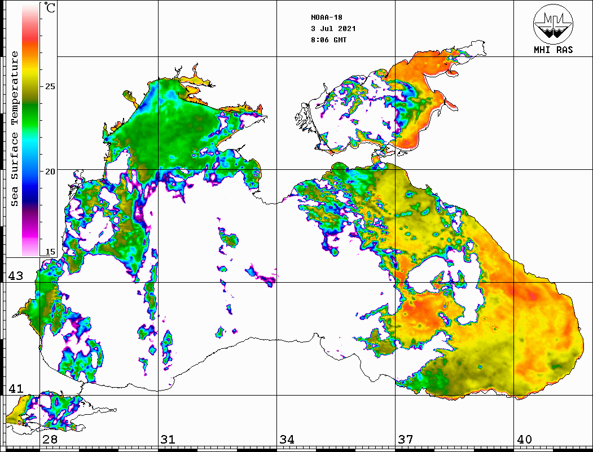Image resolution: width=593 pixels, height=452 pixels.
Task: Click longitude label 34
Action: pyautogui.click(x=287, y=440)
